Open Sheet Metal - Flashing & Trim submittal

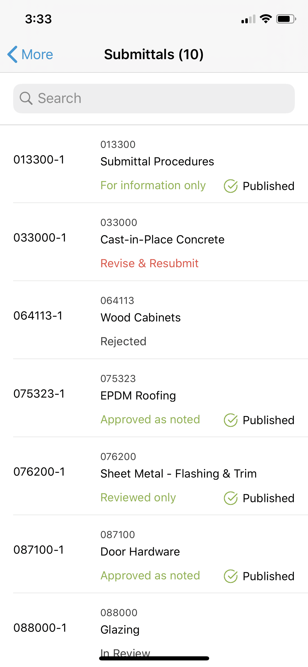179,474
